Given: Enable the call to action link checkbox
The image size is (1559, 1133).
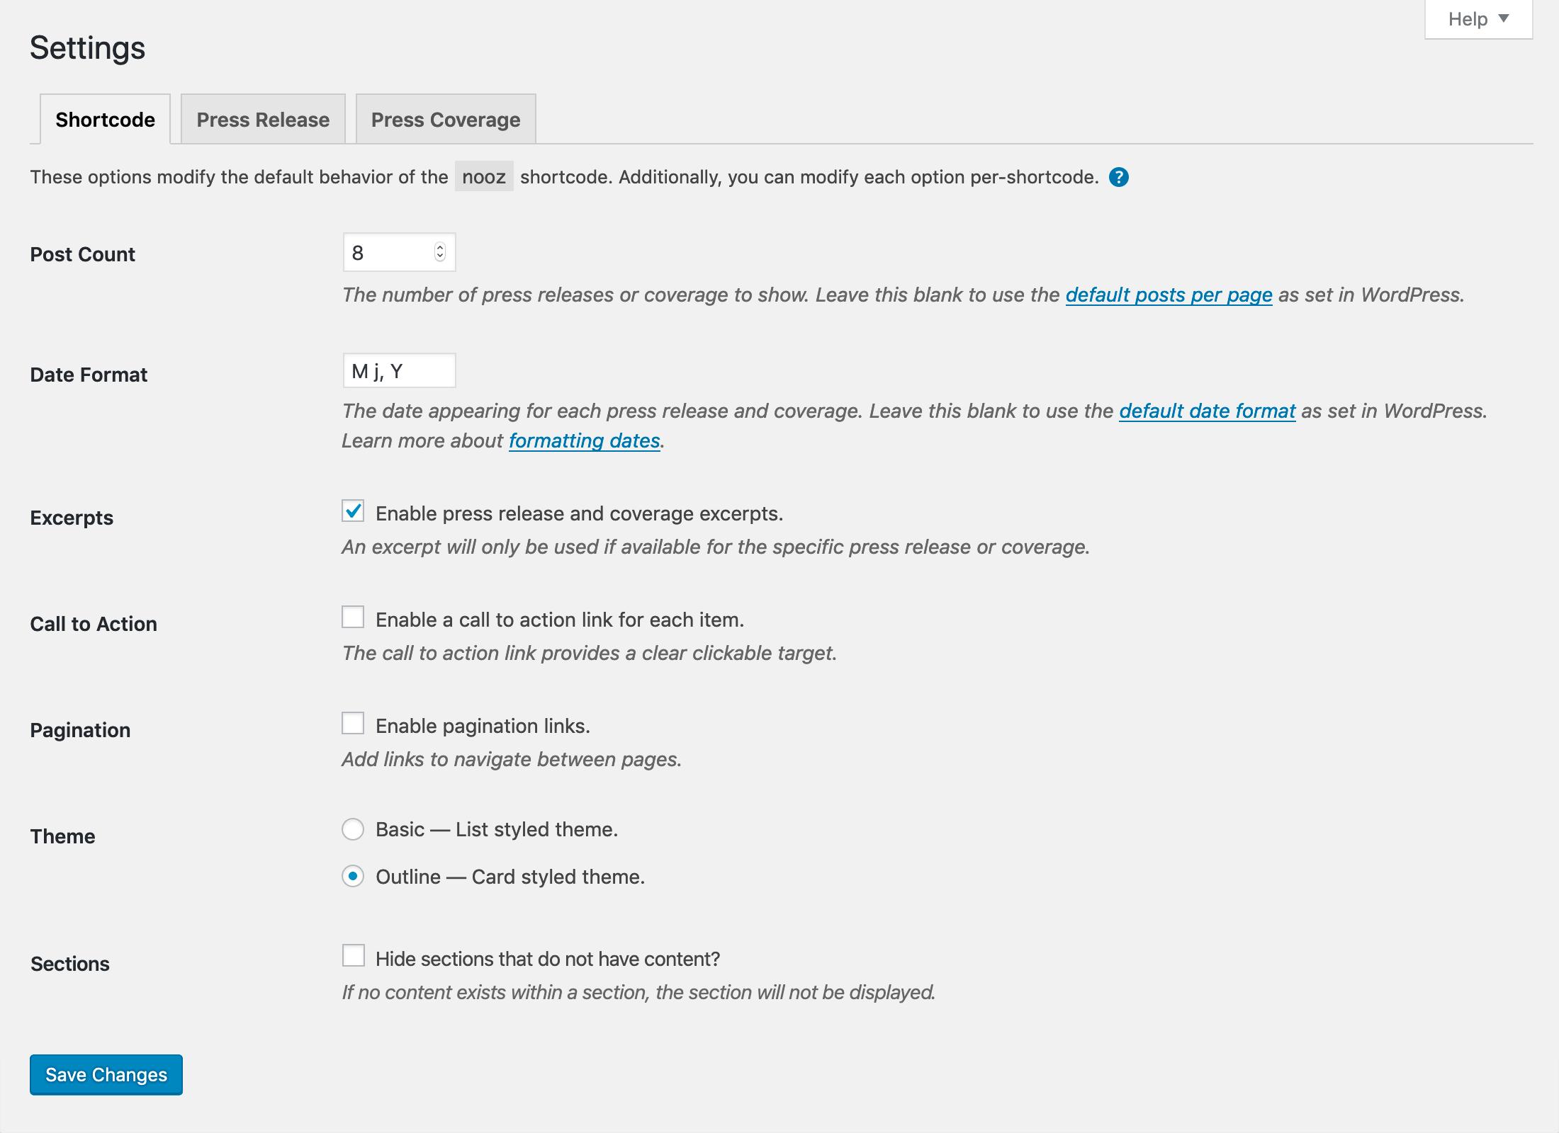Looking at the screenshot, I should pos(353,617).
